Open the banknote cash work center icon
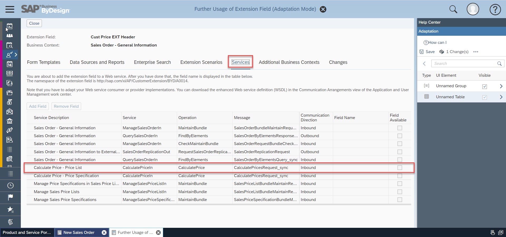 (9, 73)
